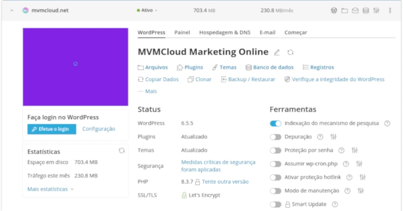403x211 pixels.
Task: Enable Proteção por senha switch
Action: (x=276, y=151)
